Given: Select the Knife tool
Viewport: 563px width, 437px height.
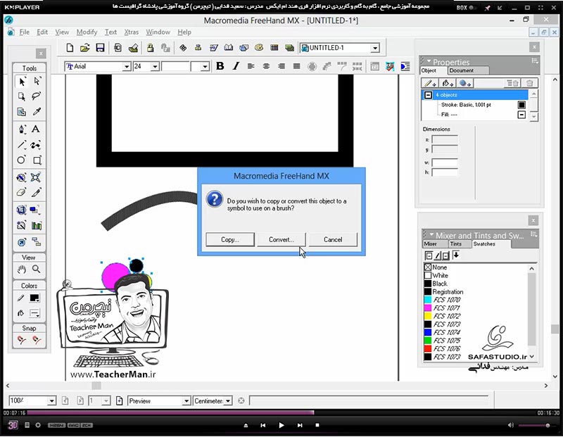Looking at the screenshot, I should (37, 193).
